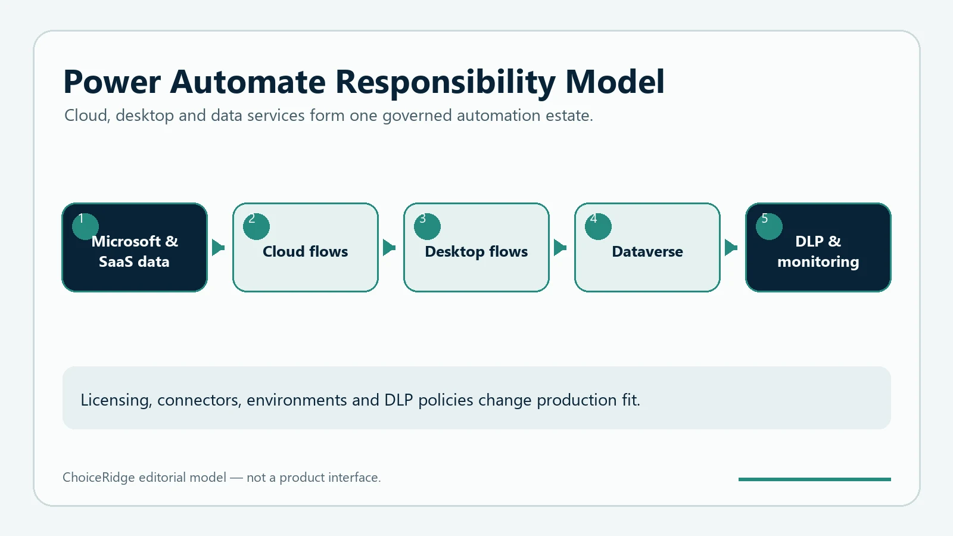Click step number 5 circle badge
The image size is (953, 536).
(x=769, y=226)
